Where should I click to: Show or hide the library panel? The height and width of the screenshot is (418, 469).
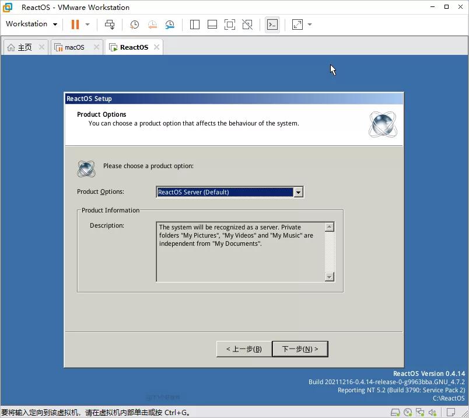coord(195,25)
